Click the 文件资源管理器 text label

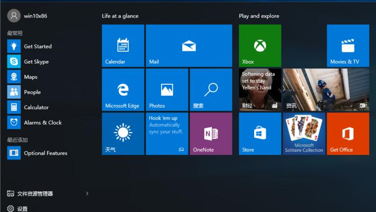tap(35, 194)
